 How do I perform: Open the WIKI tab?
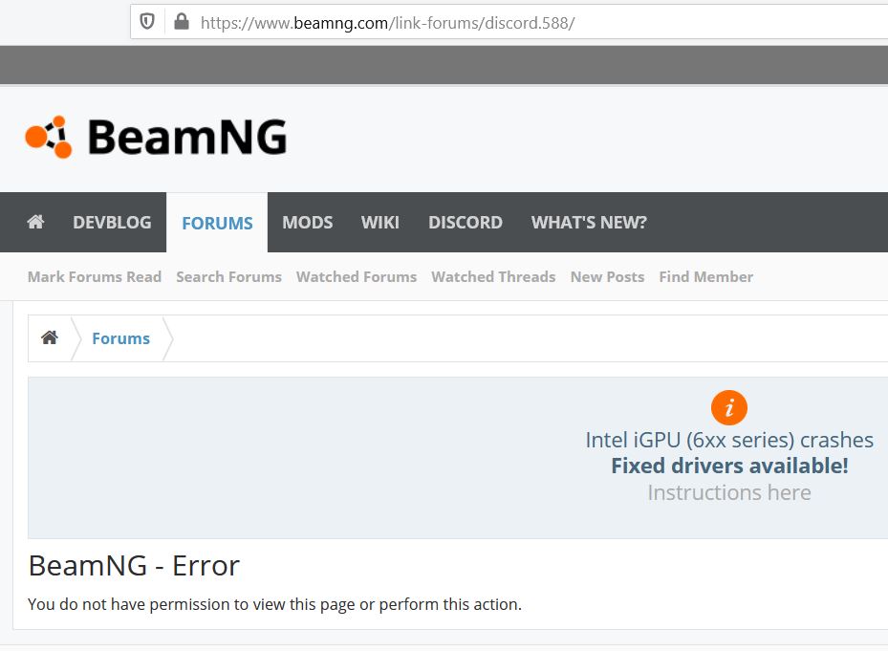(x=380, y=222)
